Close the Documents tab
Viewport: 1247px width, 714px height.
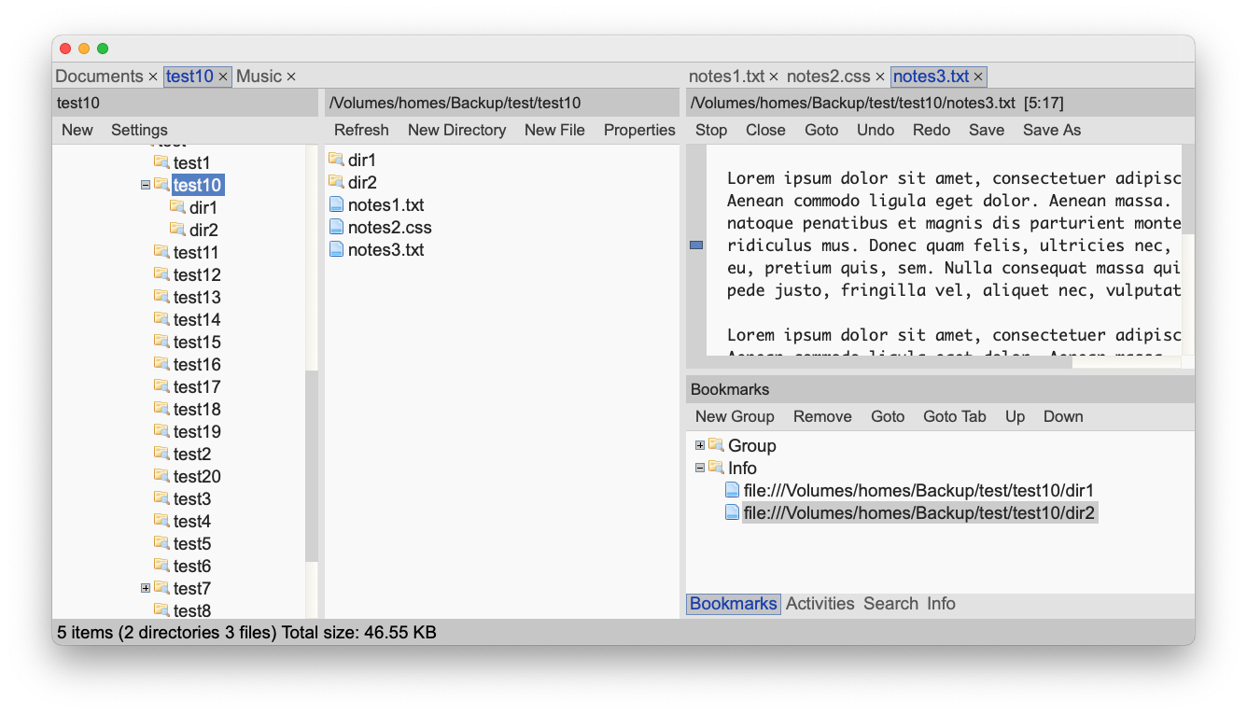pos(152,77)
